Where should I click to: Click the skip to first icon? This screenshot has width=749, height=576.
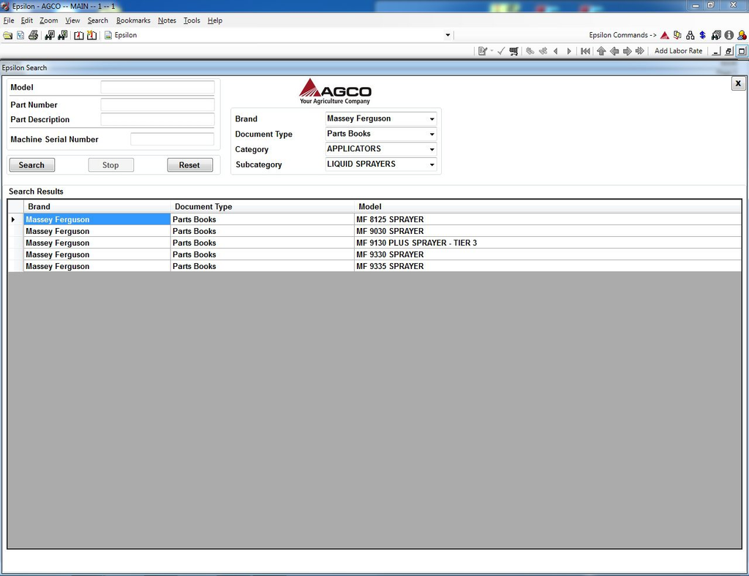(x=585, y=51)
